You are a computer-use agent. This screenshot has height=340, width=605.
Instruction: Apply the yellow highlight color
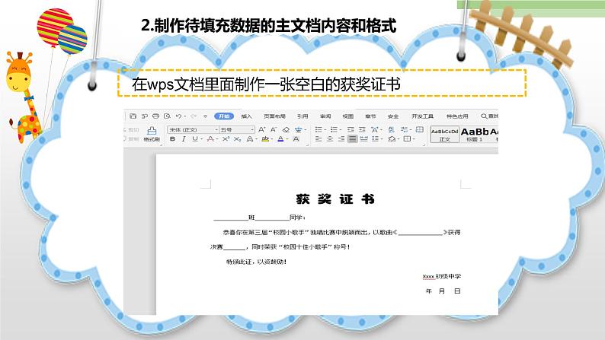265,139
